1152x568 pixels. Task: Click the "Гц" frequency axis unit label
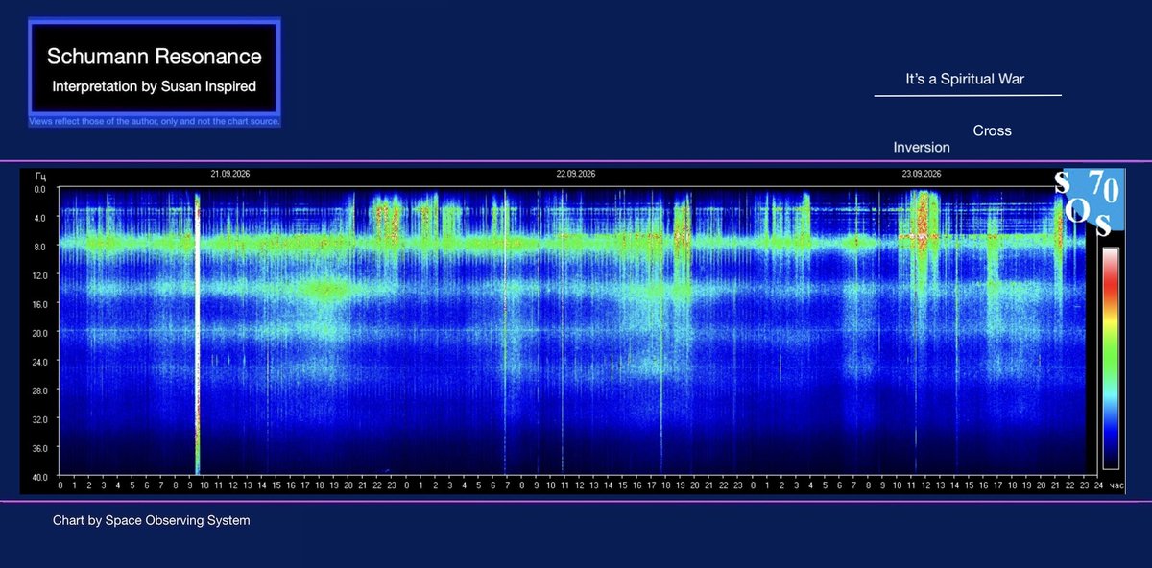(x=39, y=176)
